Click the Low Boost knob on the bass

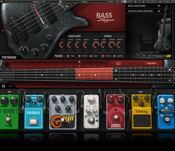point(35,53)
